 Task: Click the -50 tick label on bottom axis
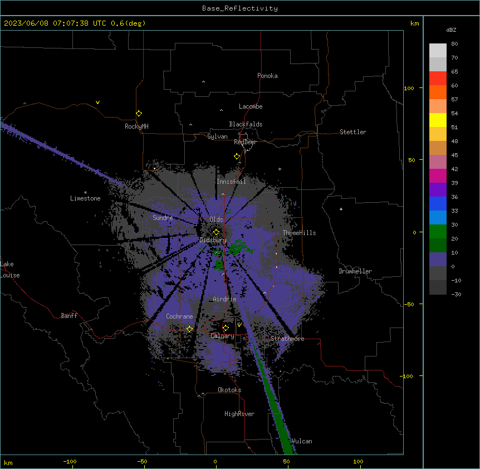[x=142, y=461]
